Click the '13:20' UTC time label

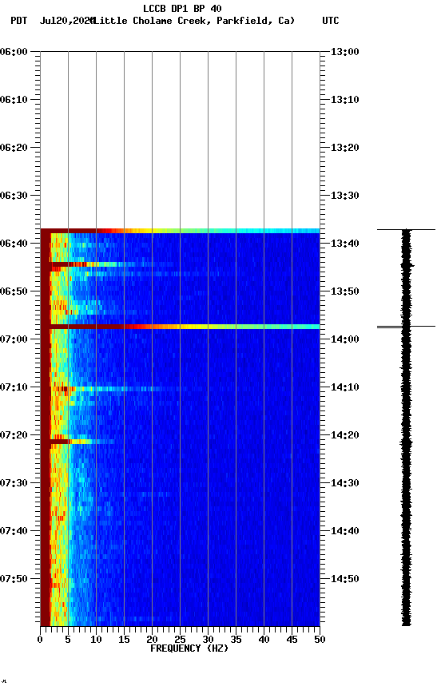click(345, 148)
